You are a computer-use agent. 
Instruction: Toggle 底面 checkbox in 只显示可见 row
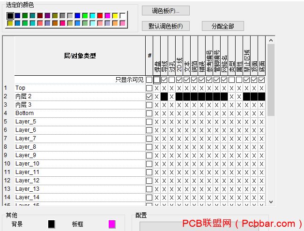tap(261, 79)
